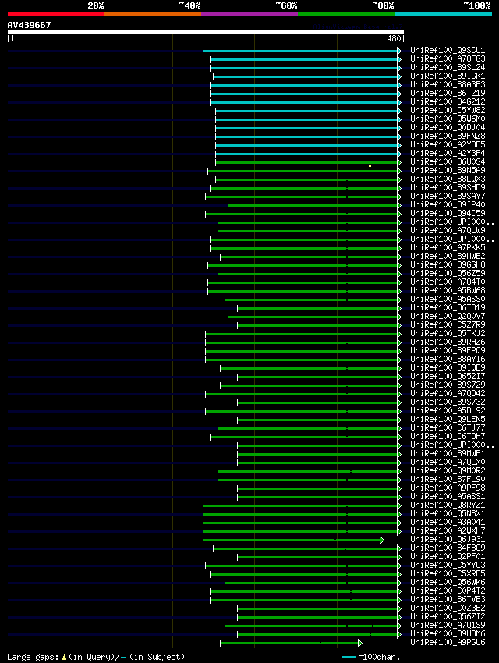Select subject label UniRef100_A7Q1S9
Screen dimensions: 499x663
point(448,626)
